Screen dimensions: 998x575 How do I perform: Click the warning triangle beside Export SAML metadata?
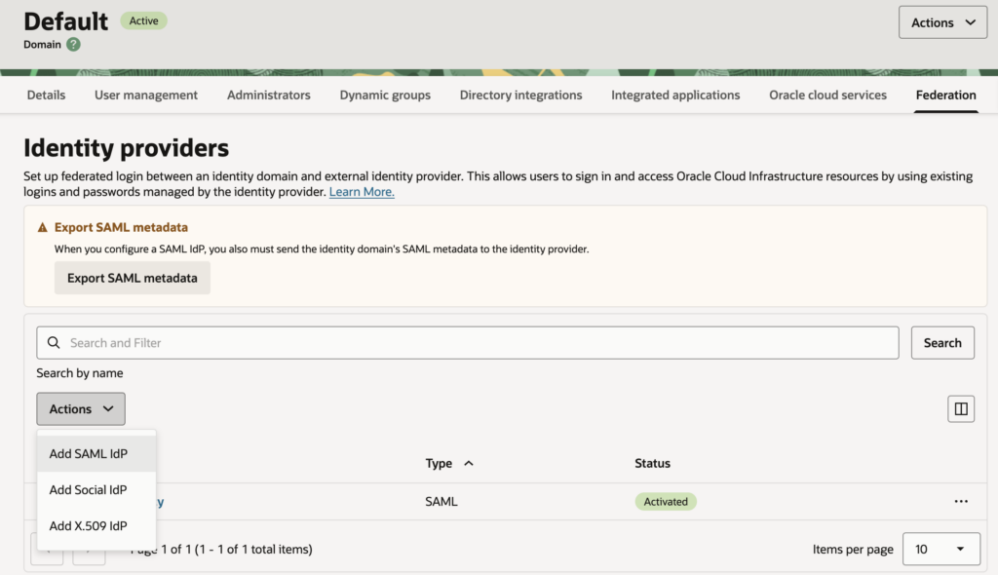[x=42, y=228]
